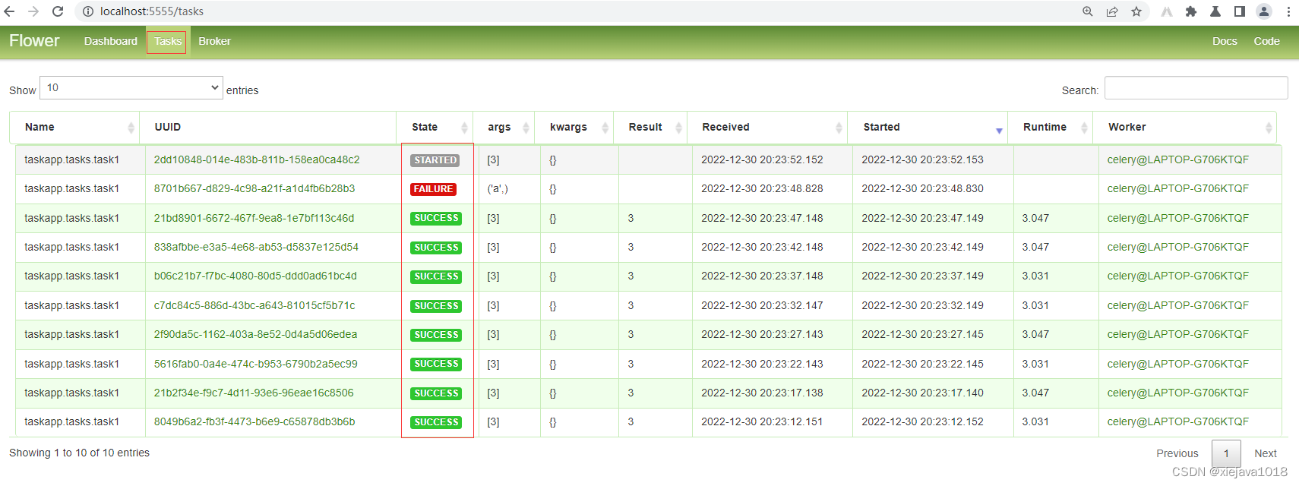
Task: Open the started task UUID 2dd10848 link
Action: [257, 160]
